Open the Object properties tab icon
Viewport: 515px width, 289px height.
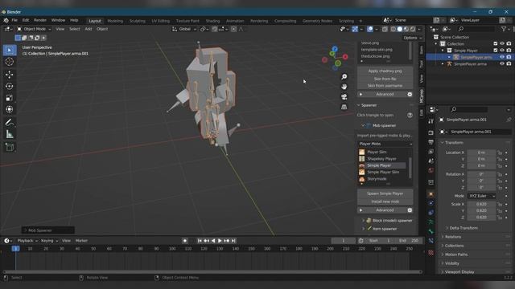(431, 194)
